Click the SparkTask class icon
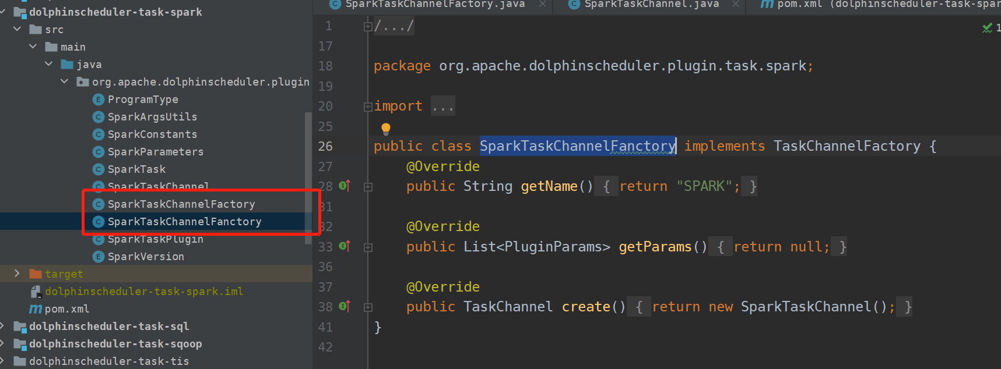The image size is (1001, 369). click(99, 169)
